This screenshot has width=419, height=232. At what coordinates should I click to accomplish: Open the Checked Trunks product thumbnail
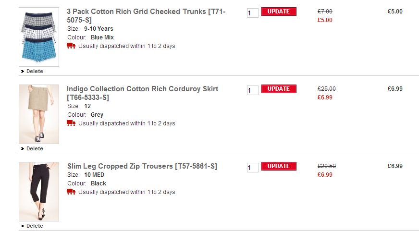click(x=39, y=37)
